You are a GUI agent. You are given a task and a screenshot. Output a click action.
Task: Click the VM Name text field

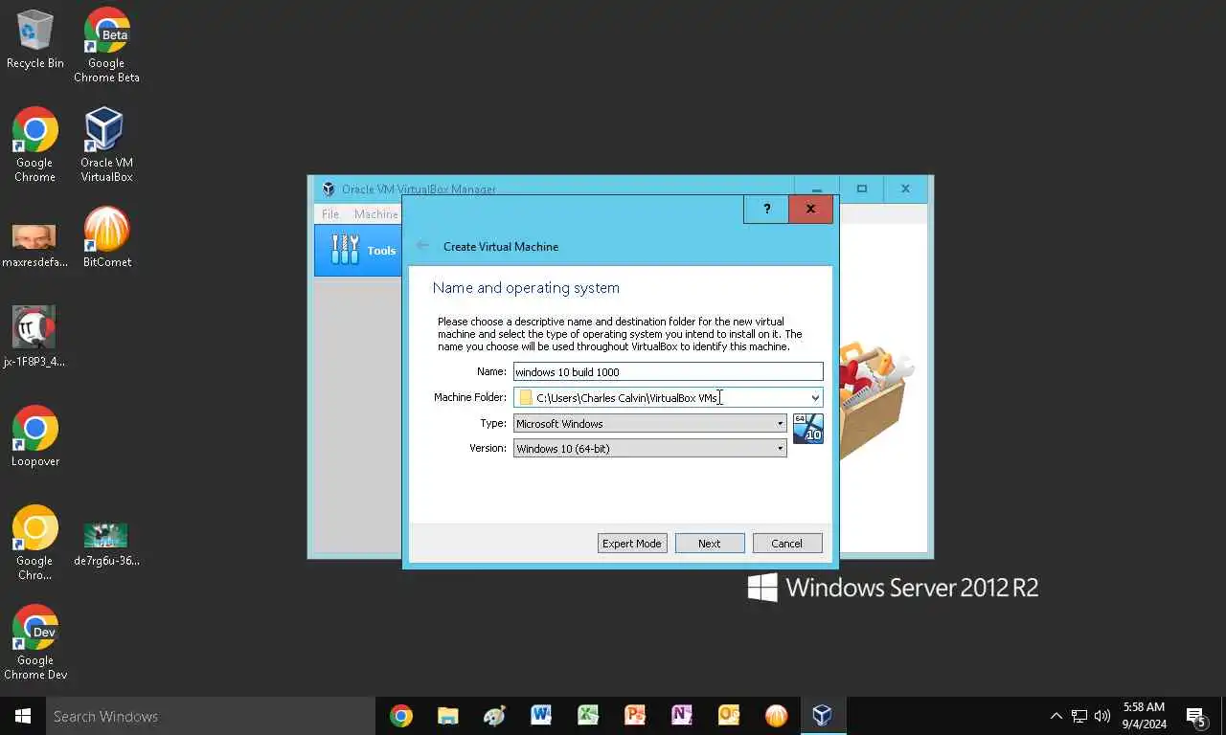[x=668, y=371]
